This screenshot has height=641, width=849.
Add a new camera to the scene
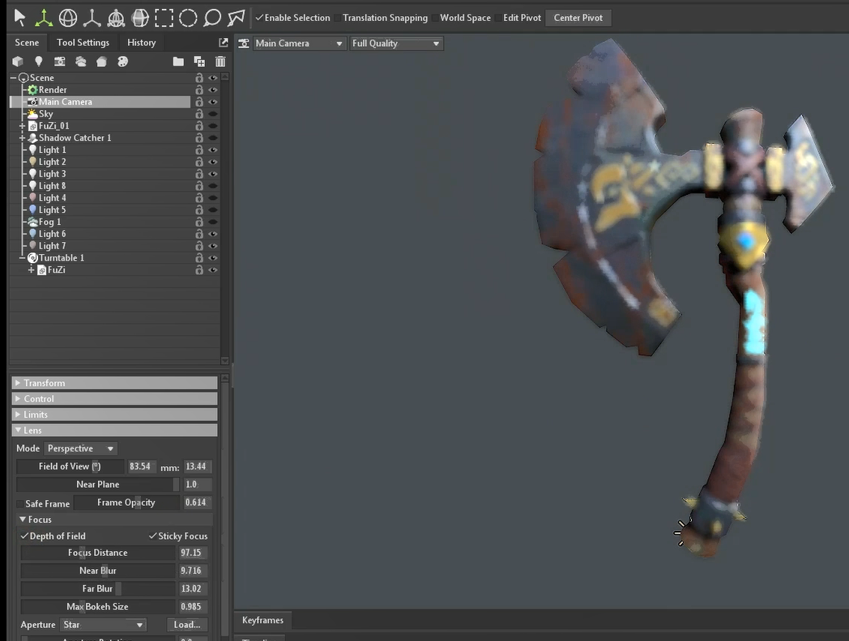(x=60, y=62)
